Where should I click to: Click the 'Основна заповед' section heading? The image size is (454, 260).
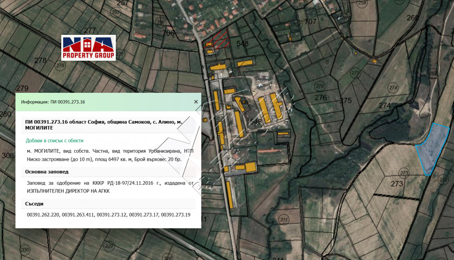click(x=47, y=172)
